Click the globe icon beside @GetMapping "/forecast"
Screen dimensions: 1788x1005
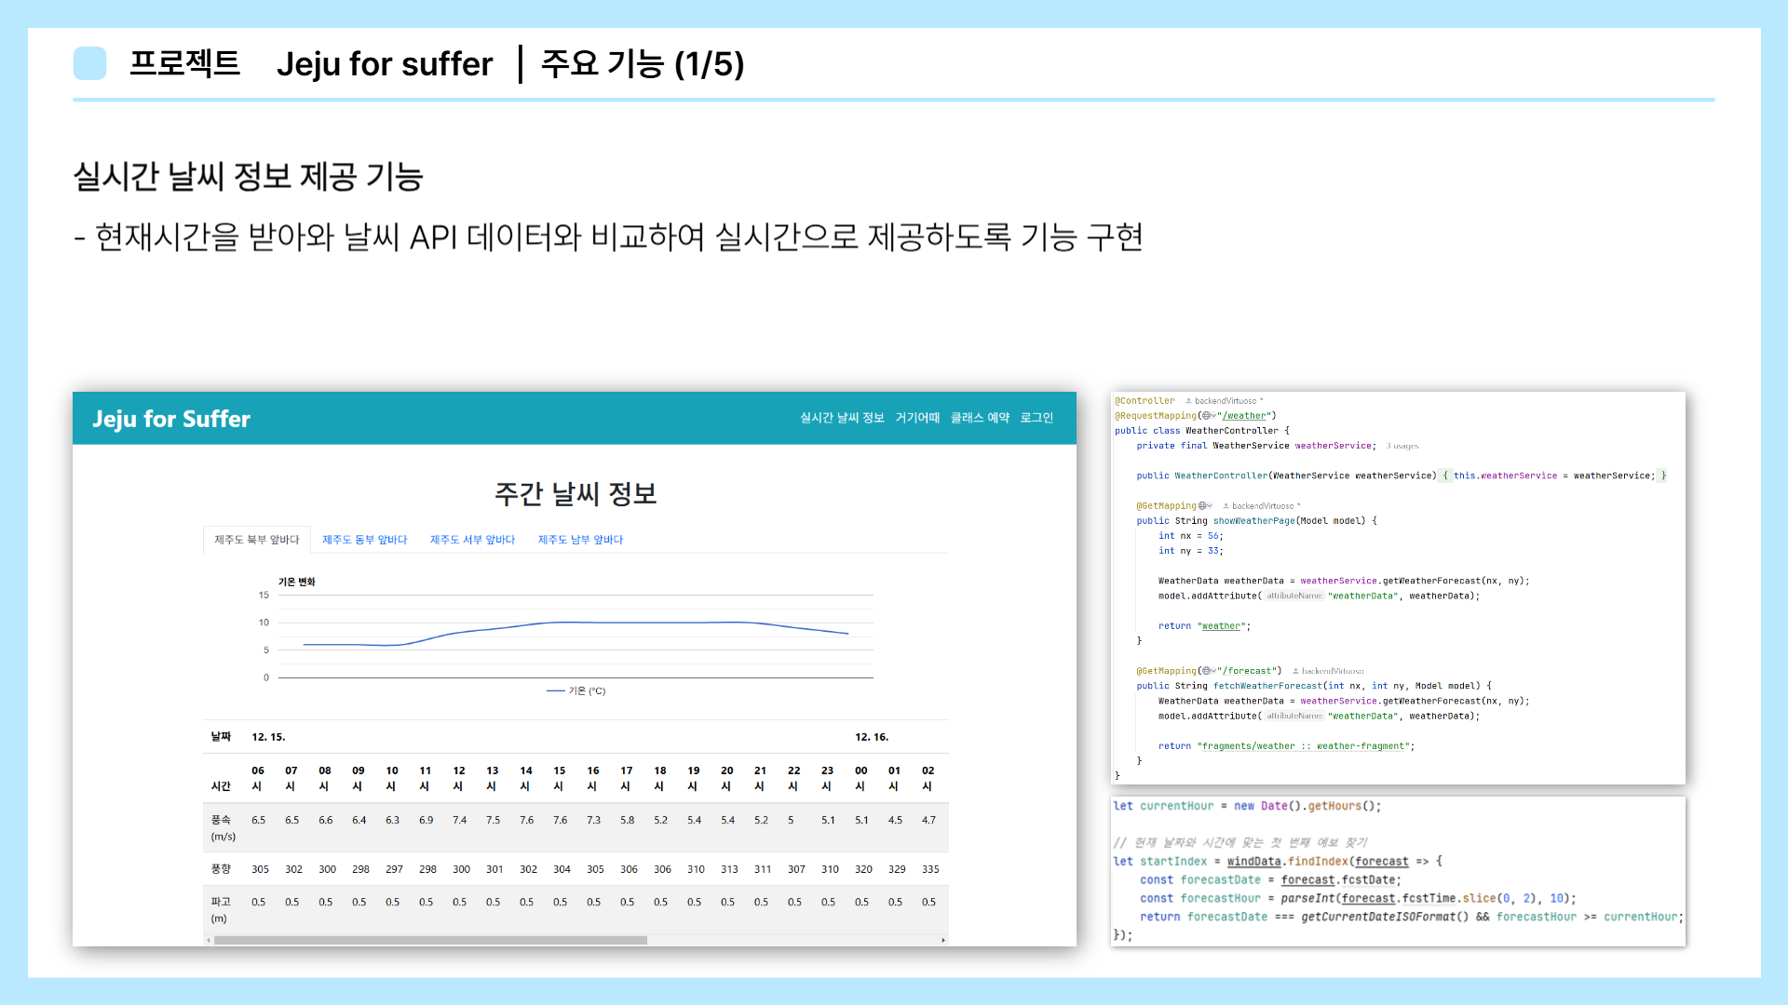(x=1207, y=671)
